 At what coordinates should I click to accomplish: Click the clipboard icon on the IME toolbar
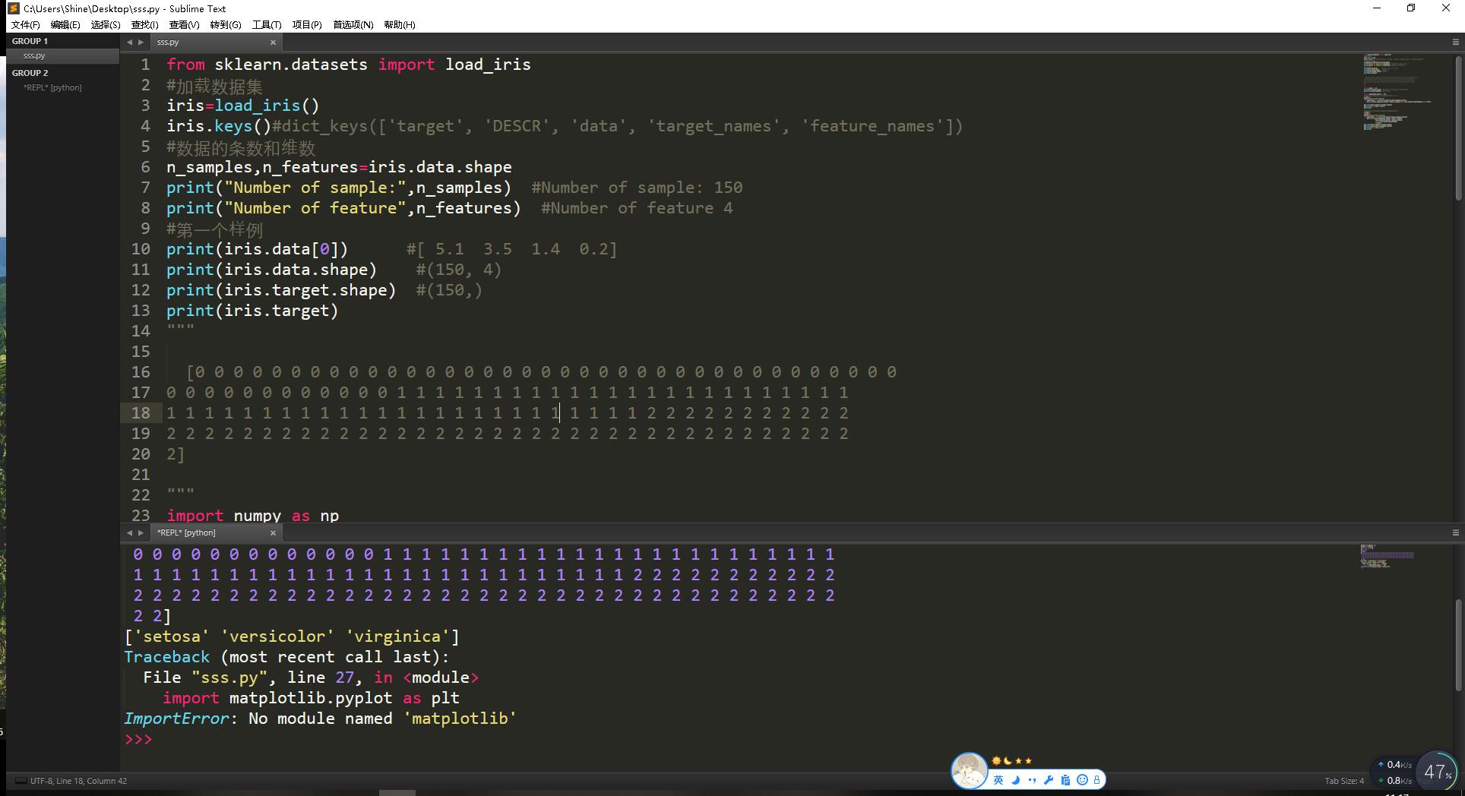pos(1066,780)
